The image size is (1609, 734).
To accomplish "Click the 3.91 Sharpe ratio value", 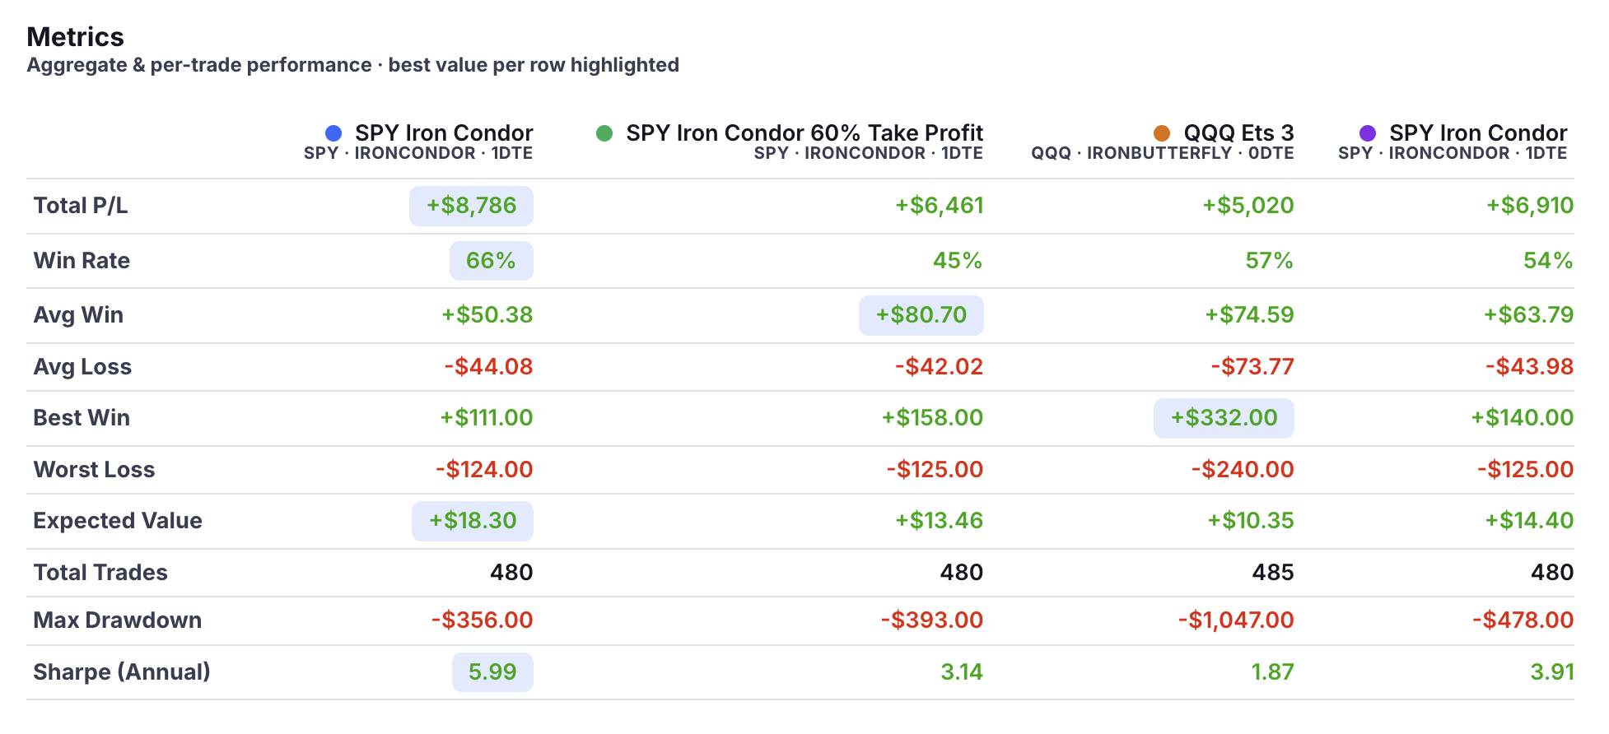I will tap(1552, 672).
